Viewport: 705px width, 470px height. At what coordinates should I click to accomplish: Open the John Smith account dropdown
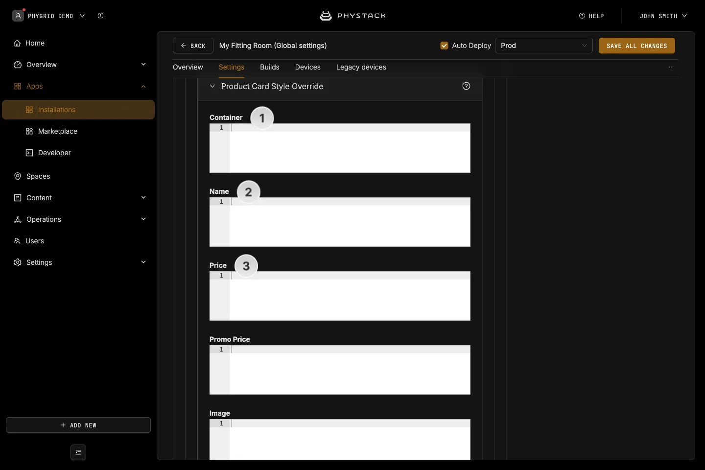(663, 16)
